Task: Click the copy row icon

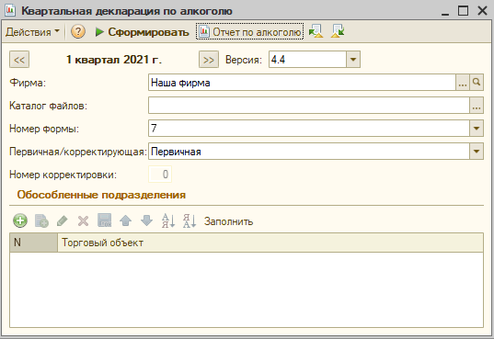Action: click(x=41, y=220)
